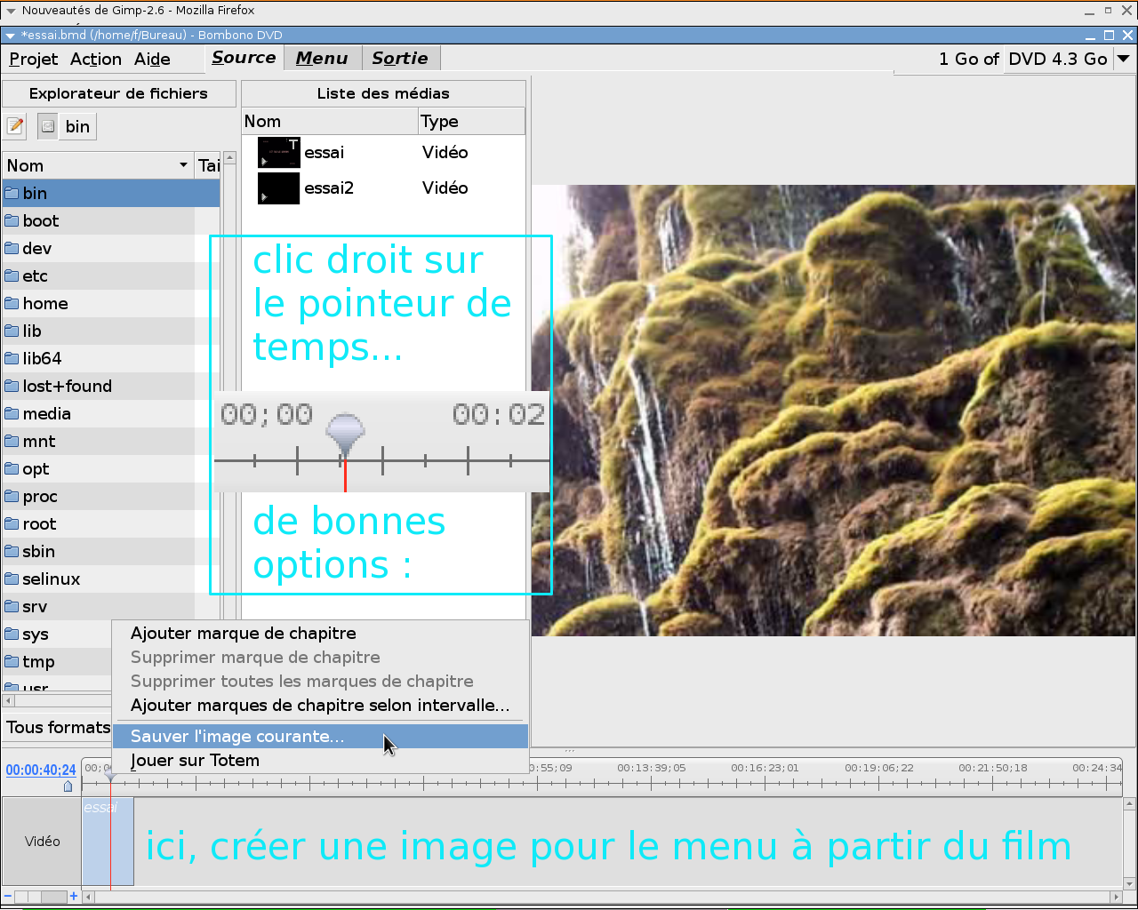Open the Projet menu
This screenshot has width=1138, height=910.
[x=34, y=60]
